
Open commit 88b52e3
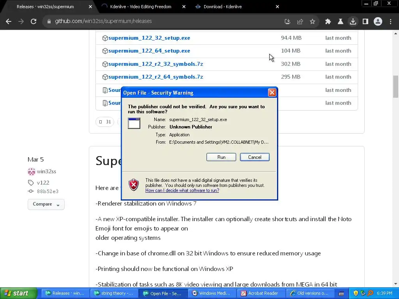tap(48, 192)
